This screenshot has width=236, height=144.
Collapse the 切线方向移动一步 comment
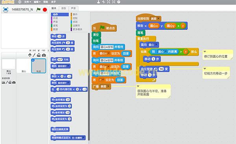pyautogui.click(x=205, y=69)
